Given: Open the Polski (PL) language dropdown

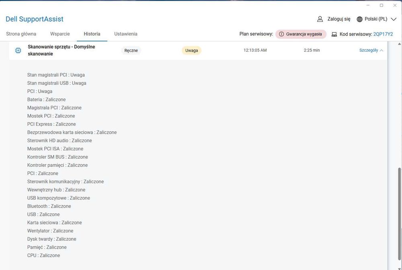Looking at the screenshot, I should (376, 19).
